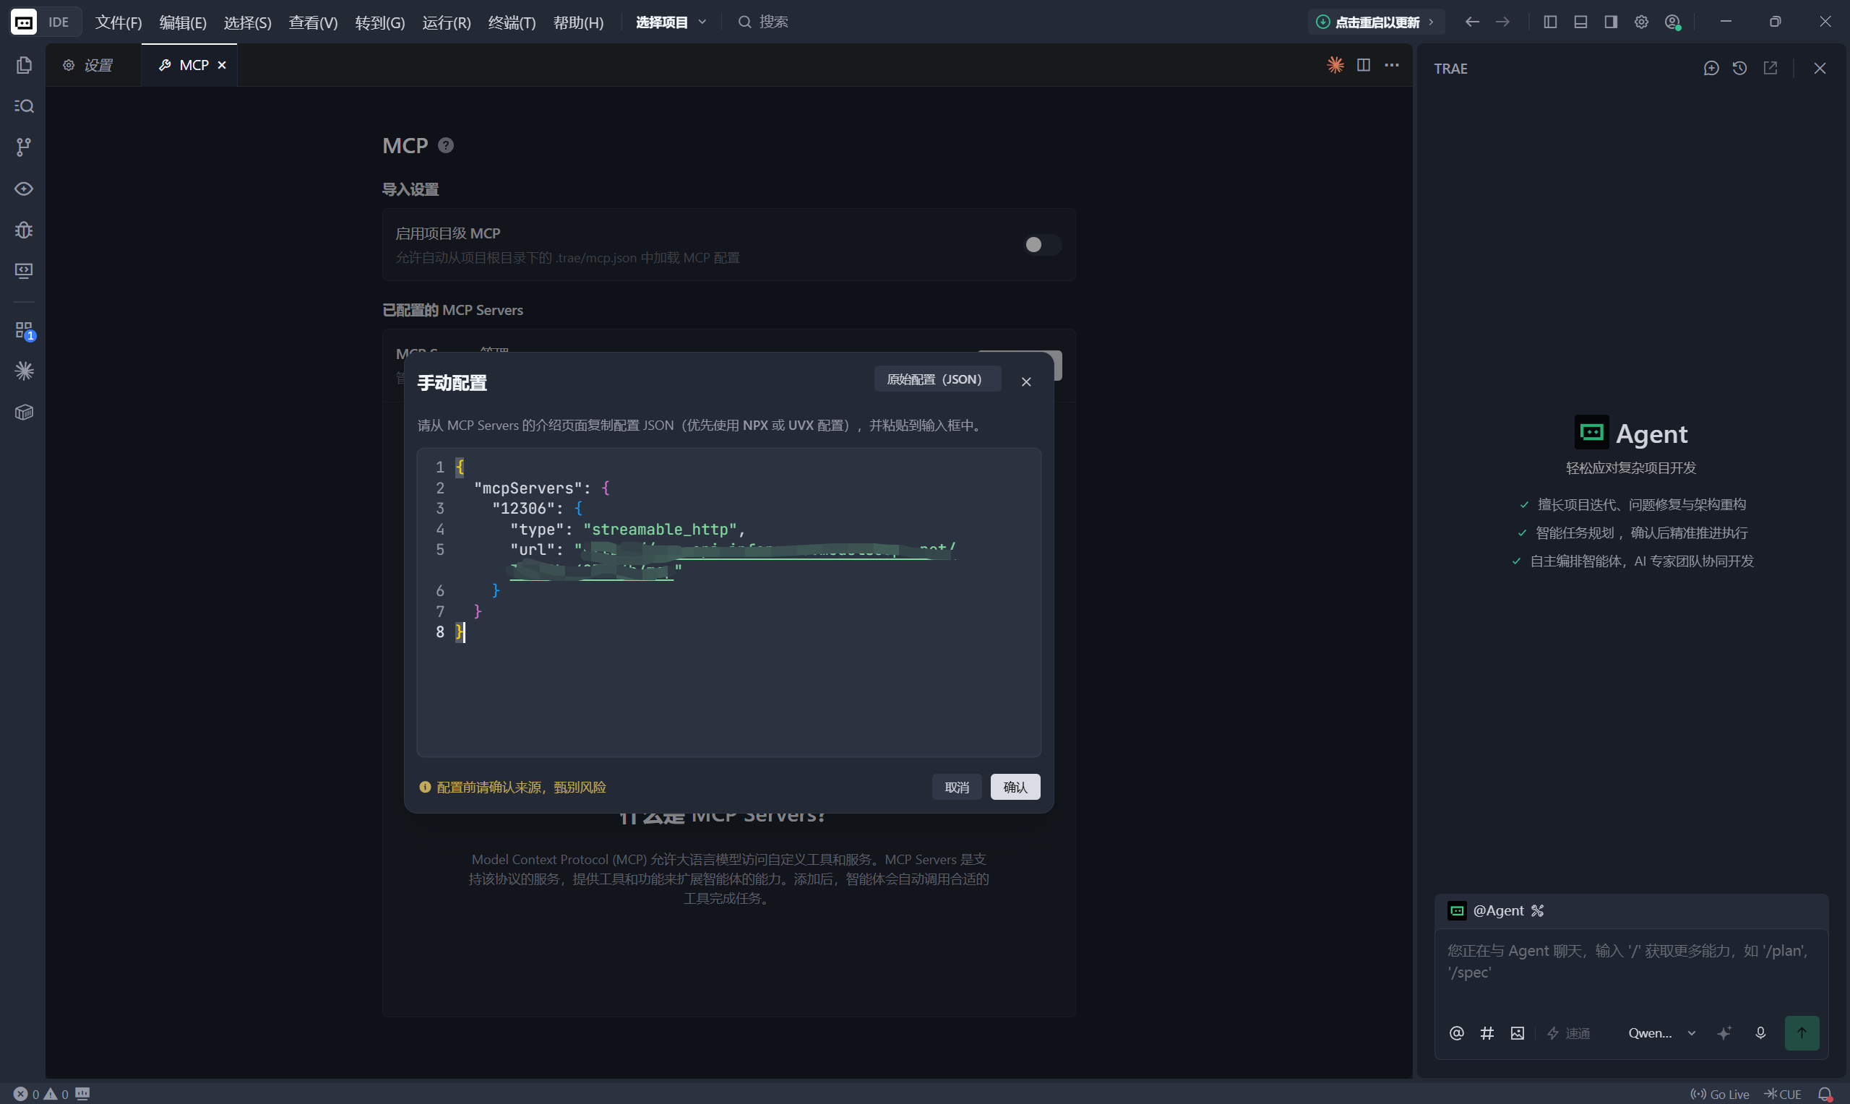Toggle the secondary sidebar layout icon
1850x1104 pixels.
(x=1611, y=22)
